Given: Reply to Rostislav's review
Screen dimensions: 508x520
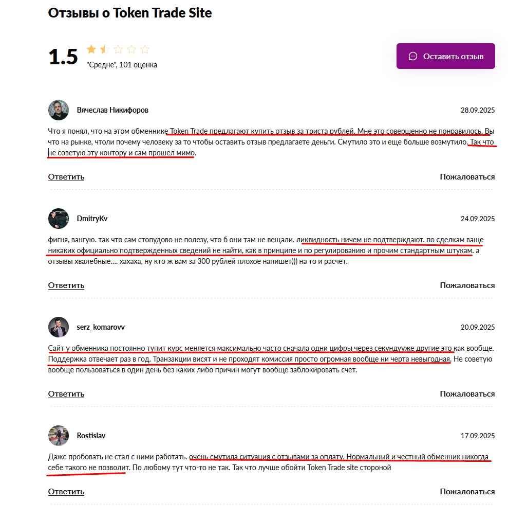Looking at the screenshot, I should (66, 492).
